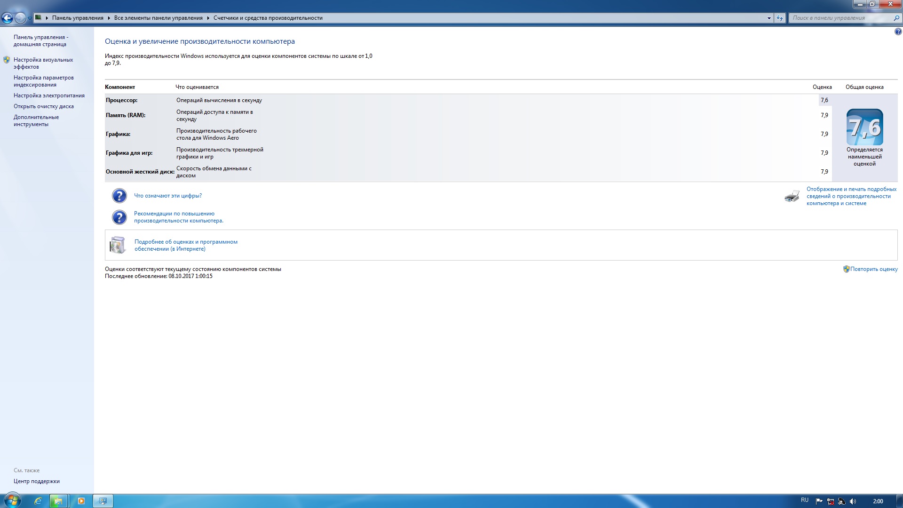Switch RU input language indicator
The height and width of the screenshot is (508, 903).
click(804, 500)
